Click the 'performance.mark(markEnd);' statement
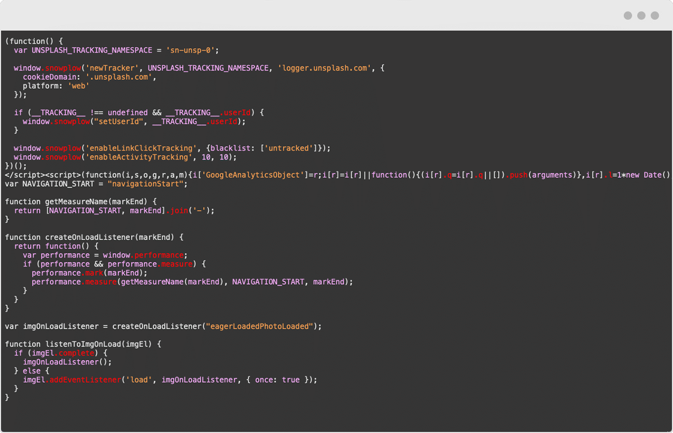 click(90, 273)
